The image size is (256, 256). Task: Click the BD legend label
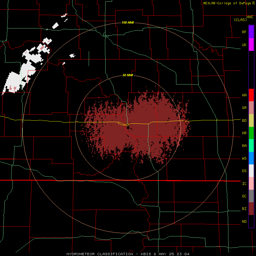click(244, 121)
